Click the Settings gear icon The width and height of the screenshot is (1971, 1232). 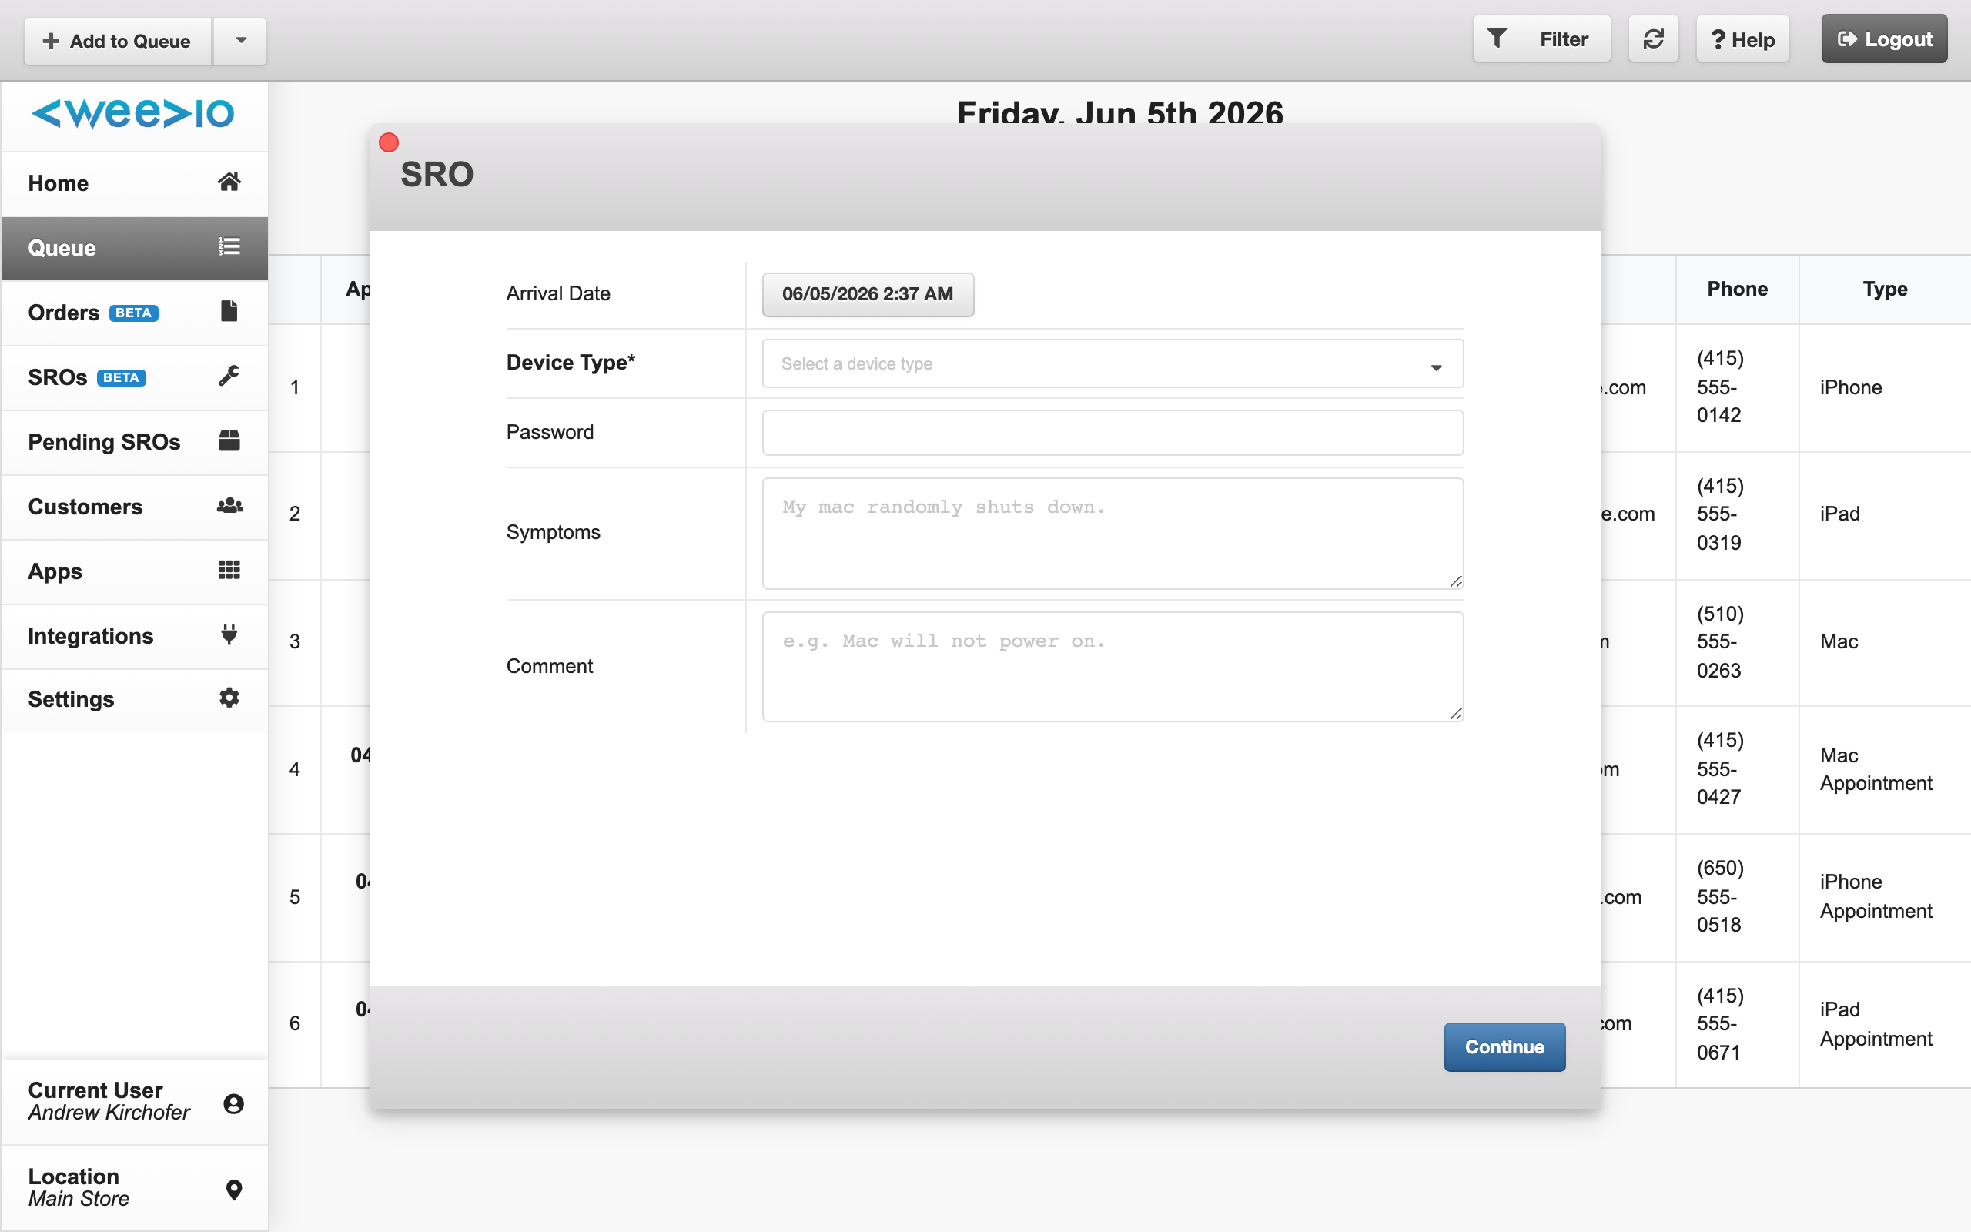click(x=229, y=698)
